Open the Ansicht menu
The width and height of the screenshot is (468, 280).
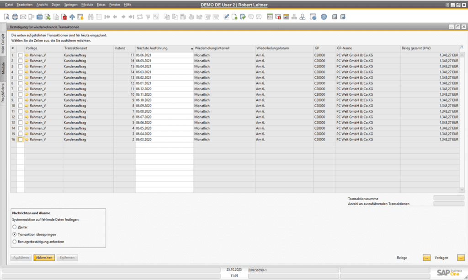tap(42, 5)
